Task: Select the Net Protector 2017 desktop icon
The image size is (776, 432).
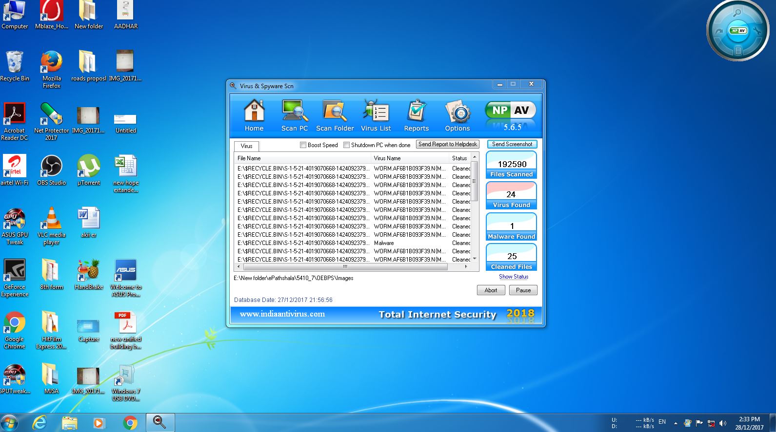Action: [x=51, y=122]
